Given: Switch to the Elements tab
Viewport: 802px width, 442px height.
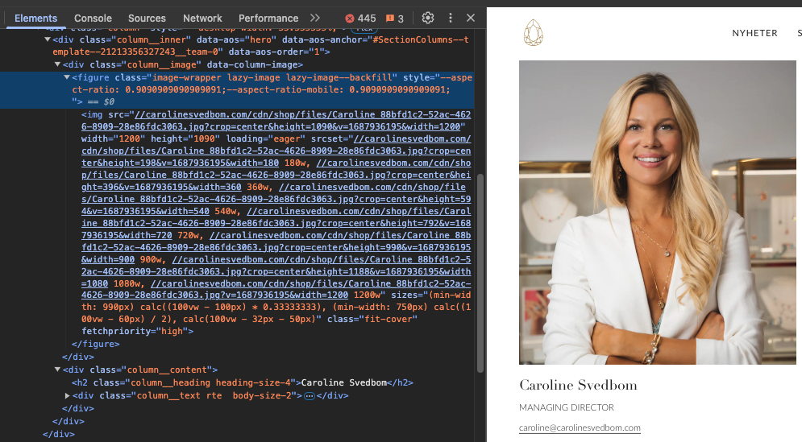Looking at the screenshot, I should [35, 19].
